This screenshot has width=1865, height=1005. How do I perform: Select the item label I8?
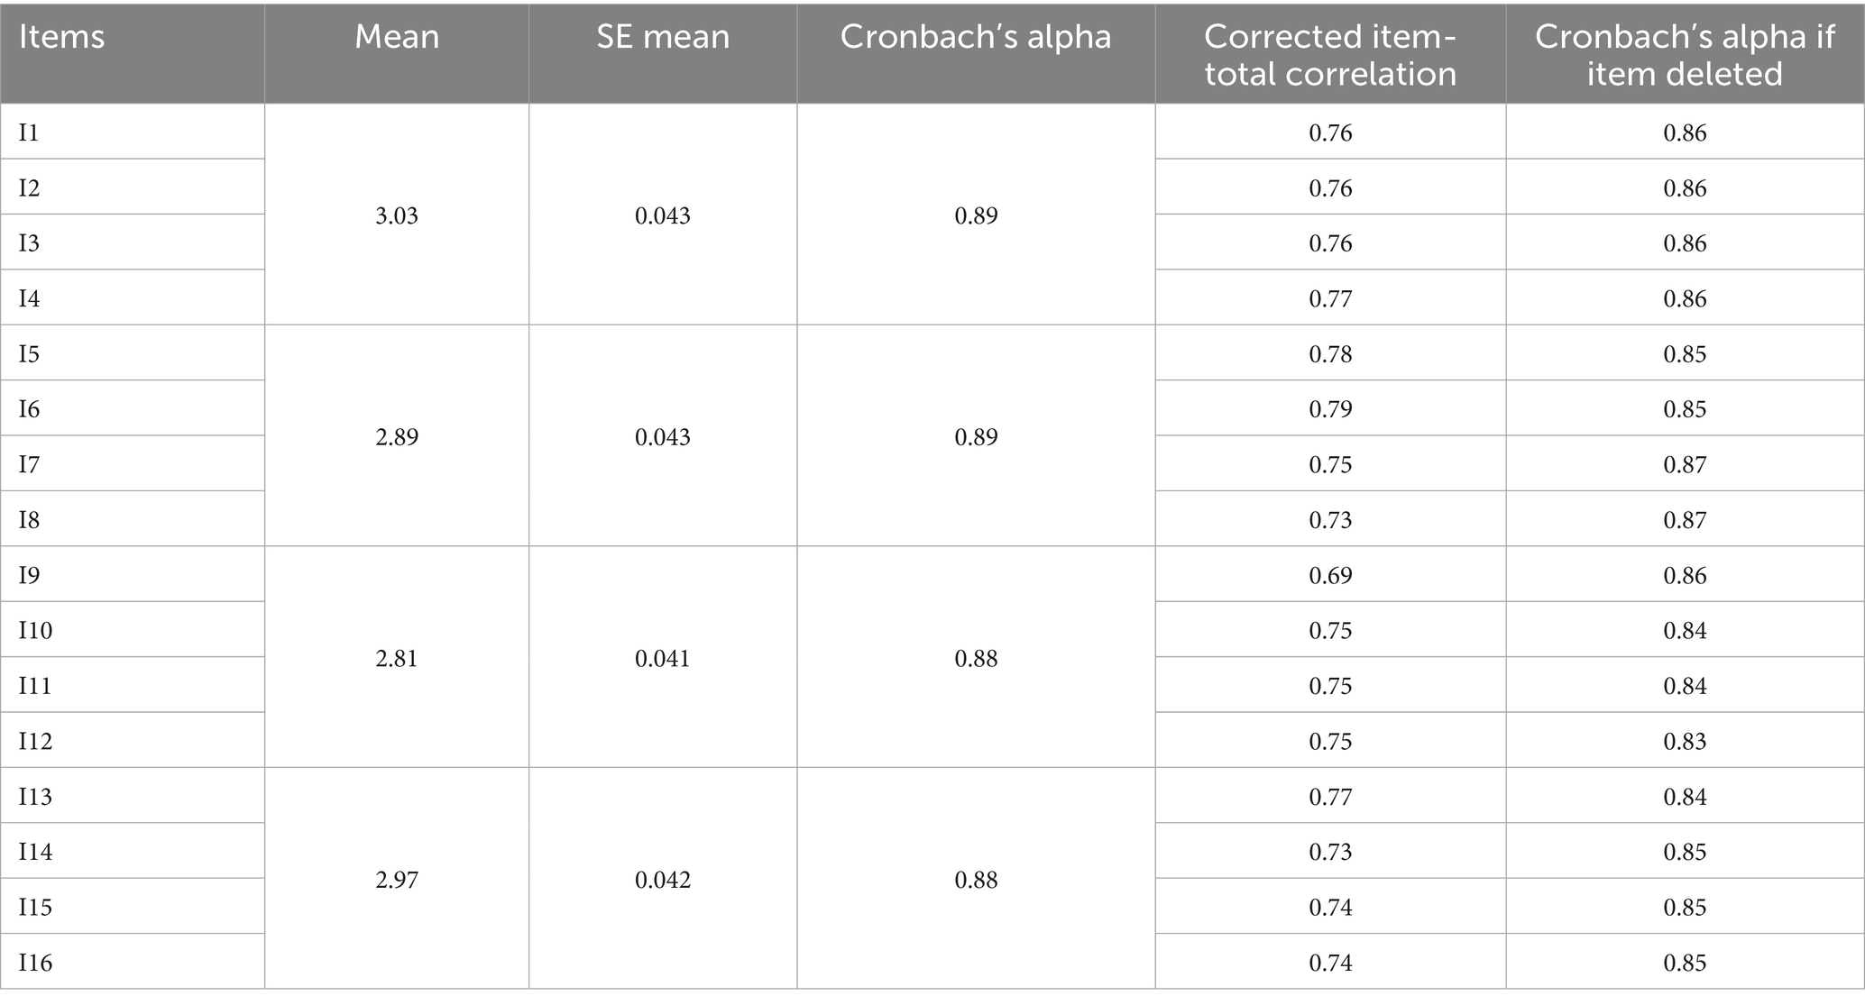coord(29,520)
